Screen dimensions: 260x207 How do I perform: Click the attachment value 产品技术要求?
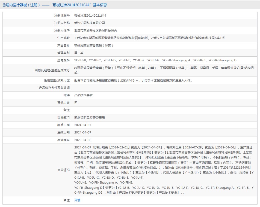point(84,95)
